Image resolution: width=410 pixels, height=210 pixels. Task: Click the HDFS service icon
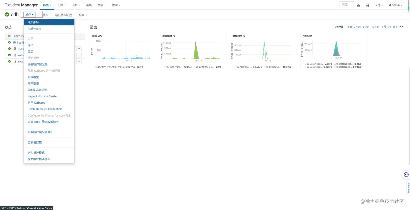(x=15, y=49)
